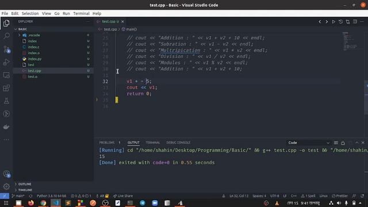The height and width of the screenshot is (207, 368).
Task: Open Firefox from the taskbar
Action: tap(30, 203)
